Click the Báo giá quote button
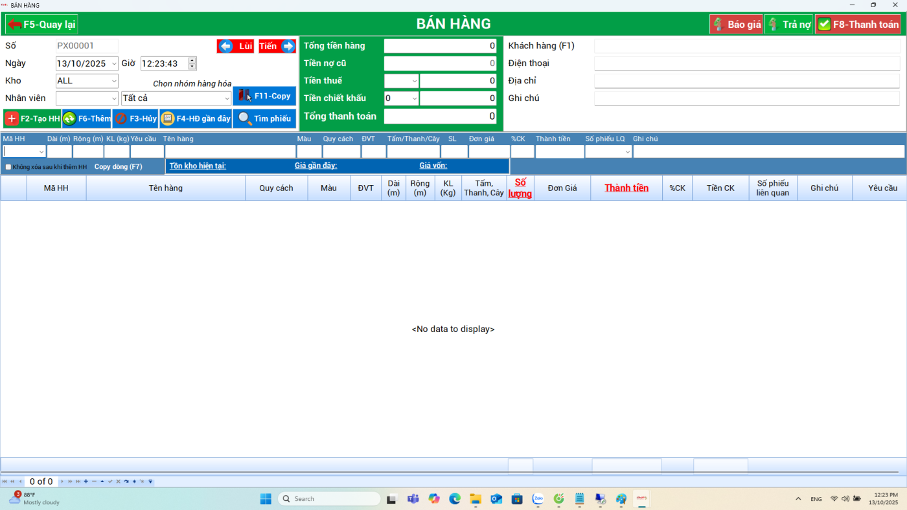The width and height of the screenshot is (907, 510). click(x=737, y=25)
